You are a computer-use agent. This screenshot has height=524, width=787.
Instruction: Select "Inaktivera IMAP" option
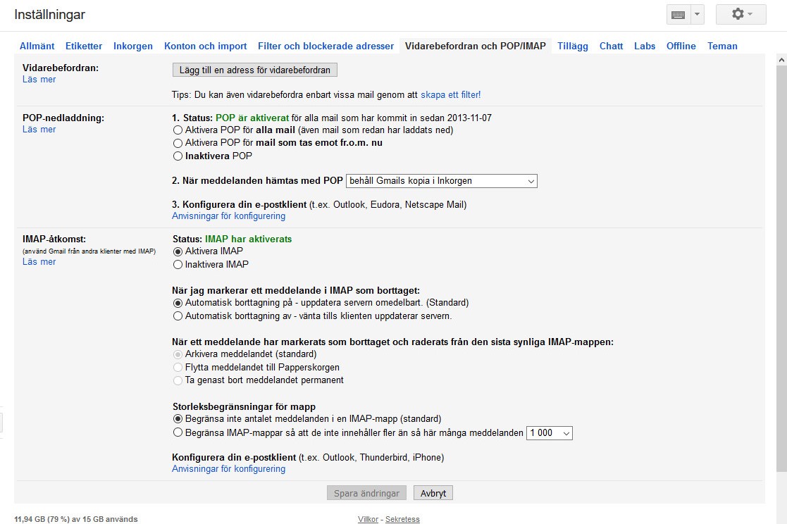(x=178, y=265)
